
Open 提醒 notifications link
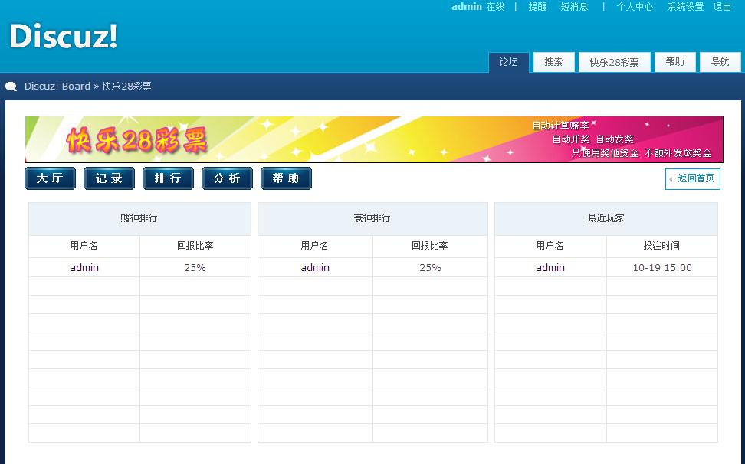point(538,7)
